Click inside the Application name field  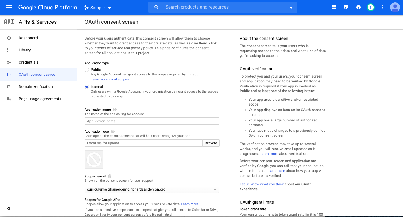pos(151,121)
